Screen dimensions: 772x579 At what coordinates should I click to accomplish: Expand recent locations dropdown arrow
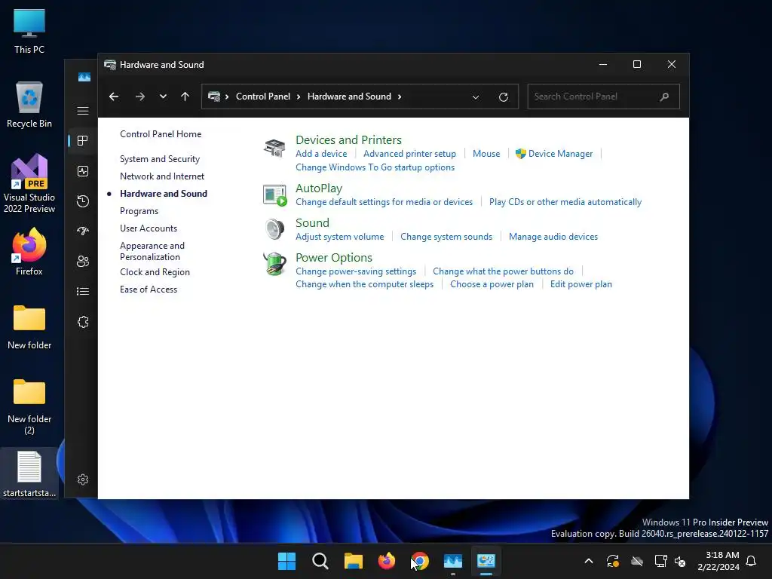[x=163, y=96]
